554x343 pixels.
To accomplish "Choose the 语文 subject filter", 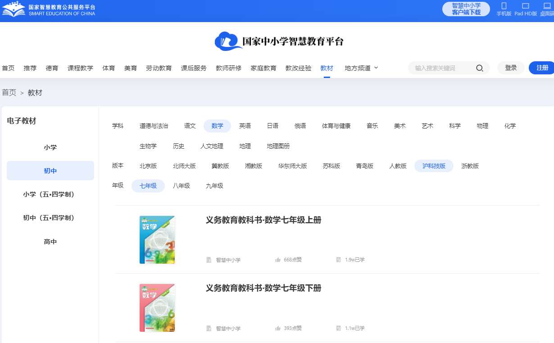I will click(x=190, y=126).
